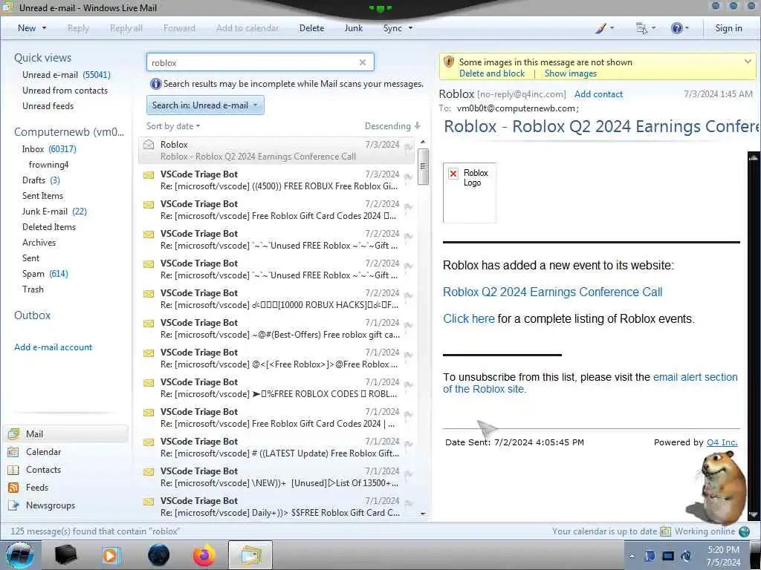Click the taskbar clock showing 5:20 PM
Viewport: 761px width, 570px height.
(723, 556)
